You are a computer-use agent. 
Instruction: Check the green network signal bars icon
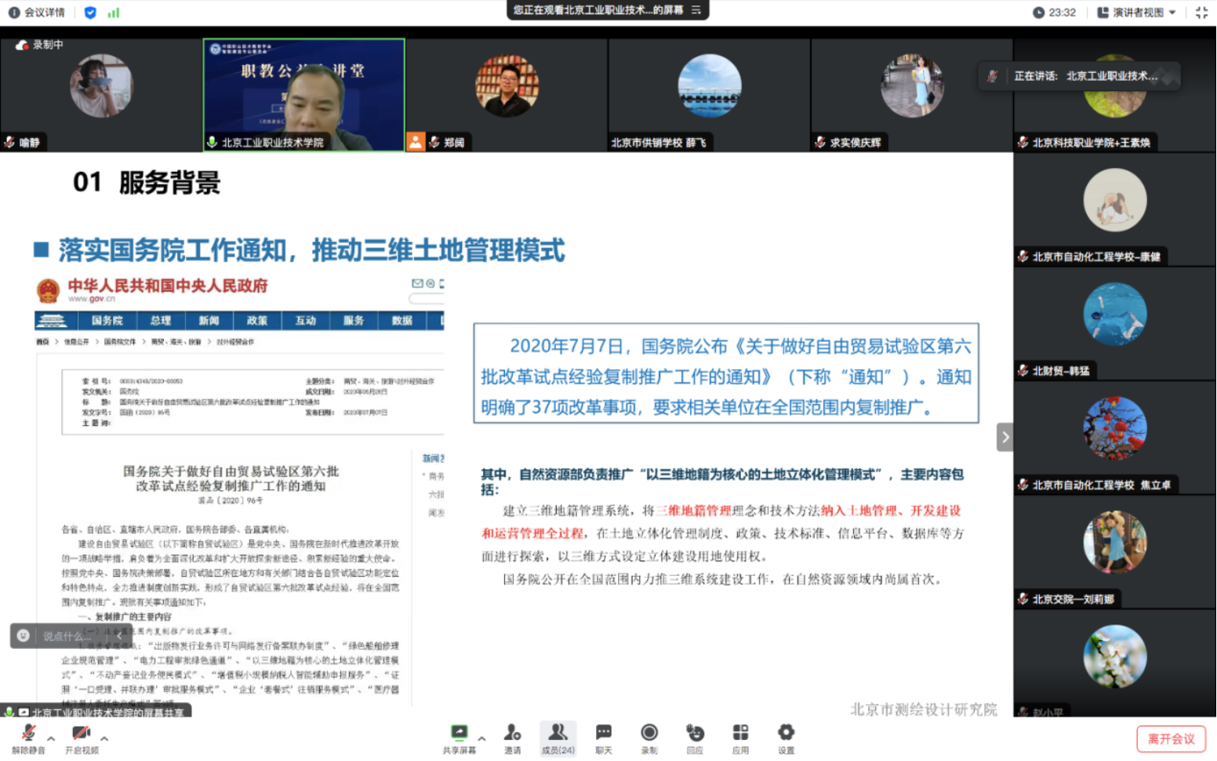(114, 13)
